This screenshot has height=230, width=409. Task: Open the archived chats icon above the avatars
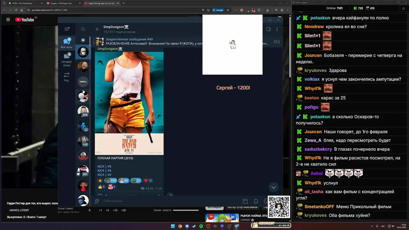pyautogui.click(x=83, y=40)
